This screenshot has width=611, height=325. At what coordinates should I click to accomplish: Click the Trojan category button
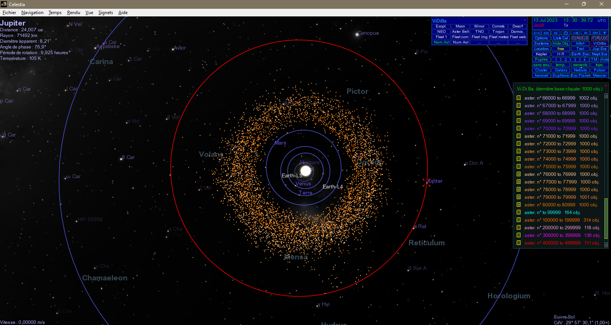coord(498,32)
